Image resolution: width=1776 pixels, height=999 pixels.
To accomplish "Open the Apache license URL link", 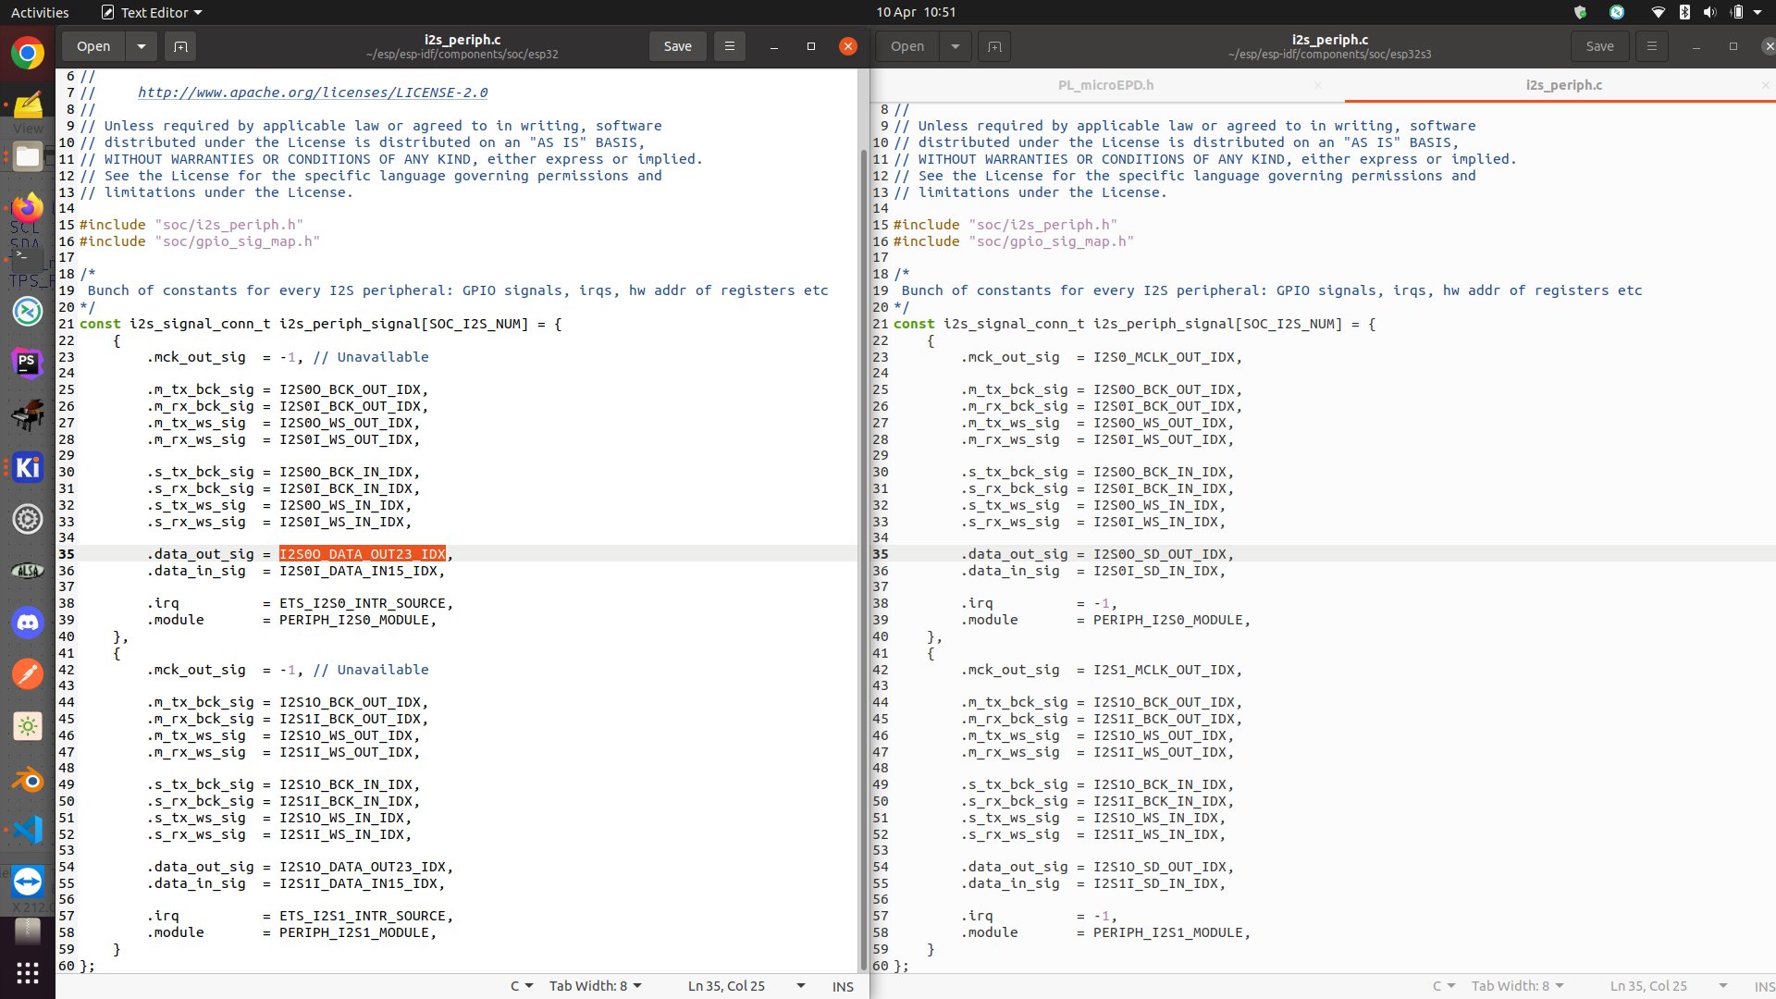I will point(313,92).
